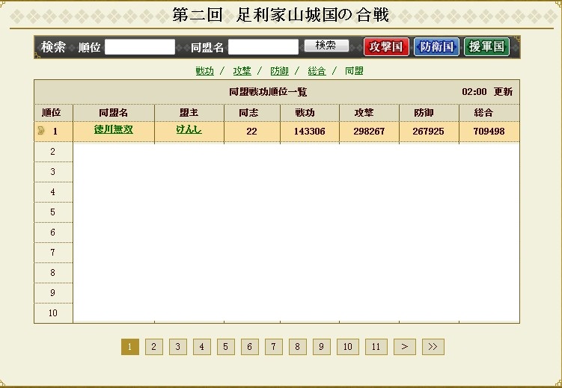The height and width of the screenshot is (388, 562).
Task: Go to page 10 of rankings
Action: pyautogui.click(x=348, y=347)
